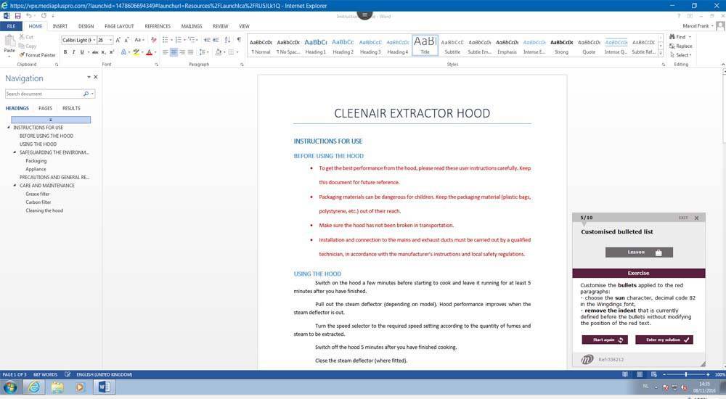726x399 pixels.
Task: Toggle the show paragraph marks icon
Action: pyautogui.click(x=240, y=40)
